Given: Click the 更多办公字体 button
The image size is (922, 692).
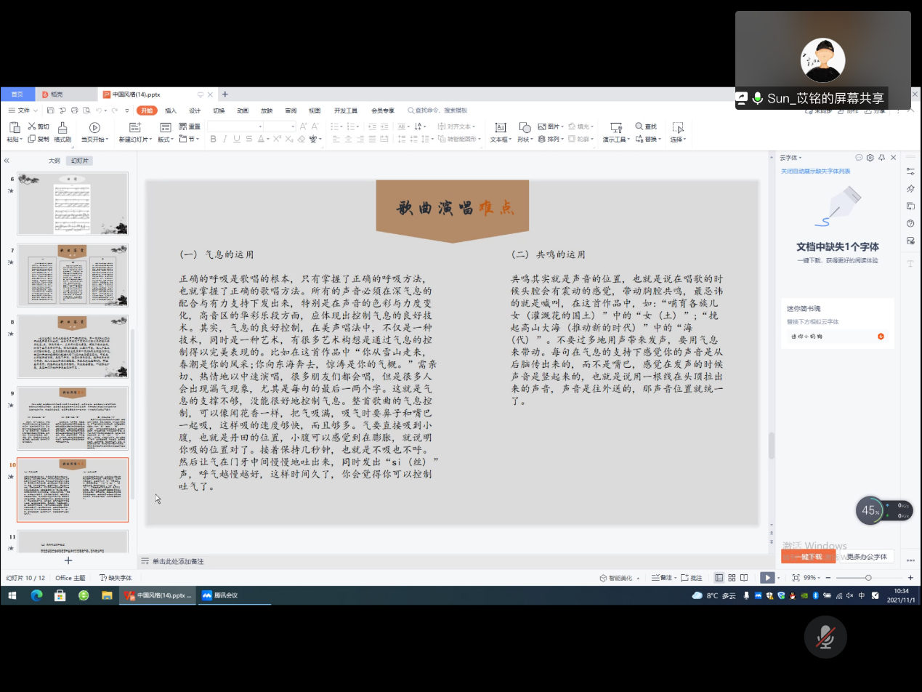Looking at the screenshot, I should [867, 557].
